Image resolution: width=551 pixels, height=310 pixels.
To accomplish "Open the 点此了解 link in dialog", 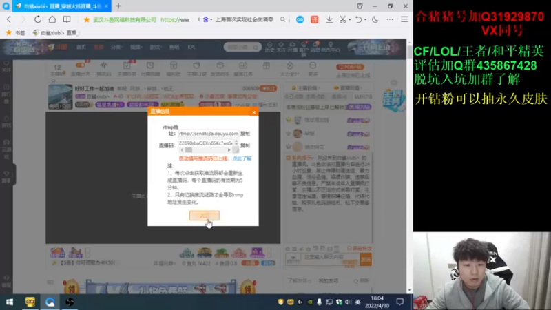I will (x=242, y=158).
